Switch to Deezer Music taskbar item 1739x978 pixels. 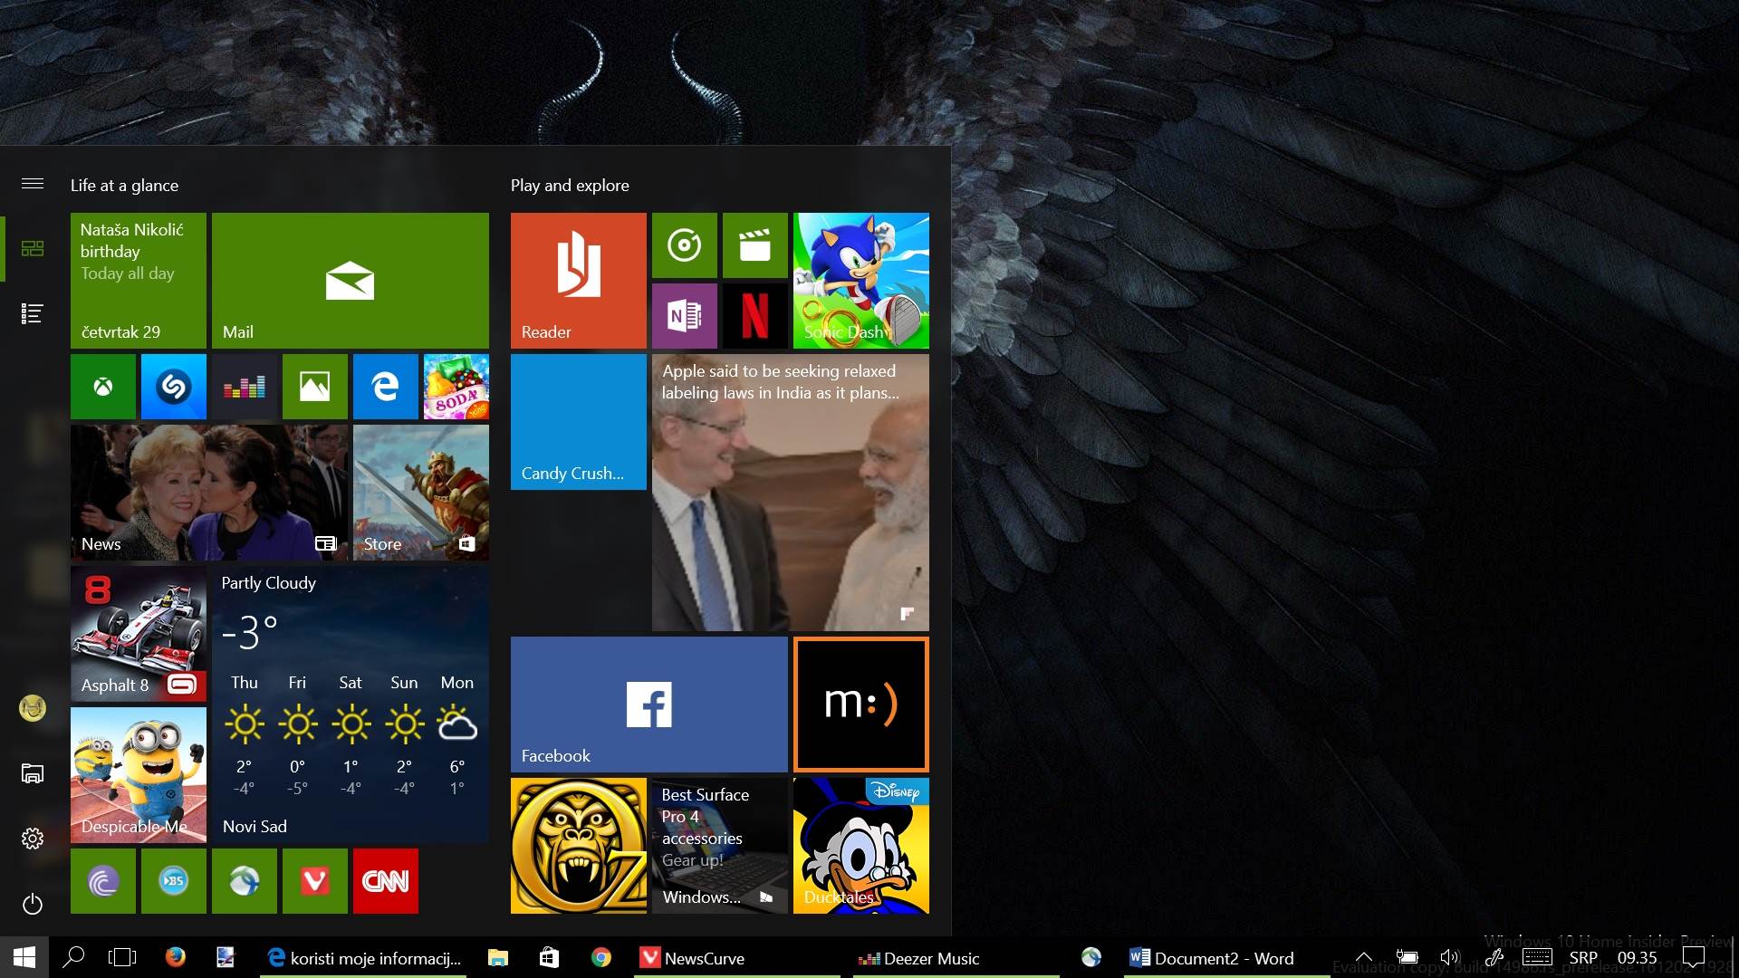[x=919, y=958]
